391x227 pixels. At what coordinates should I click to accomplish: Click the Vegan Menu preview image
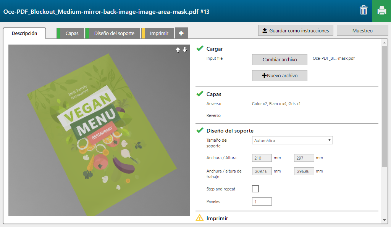pyautogui.click(x=99, y=130)
